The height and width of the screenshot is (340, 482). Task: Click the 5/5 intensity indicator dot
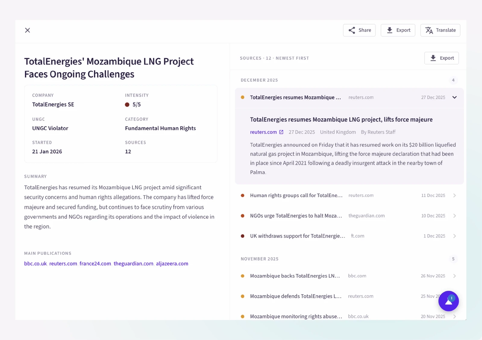127,105
